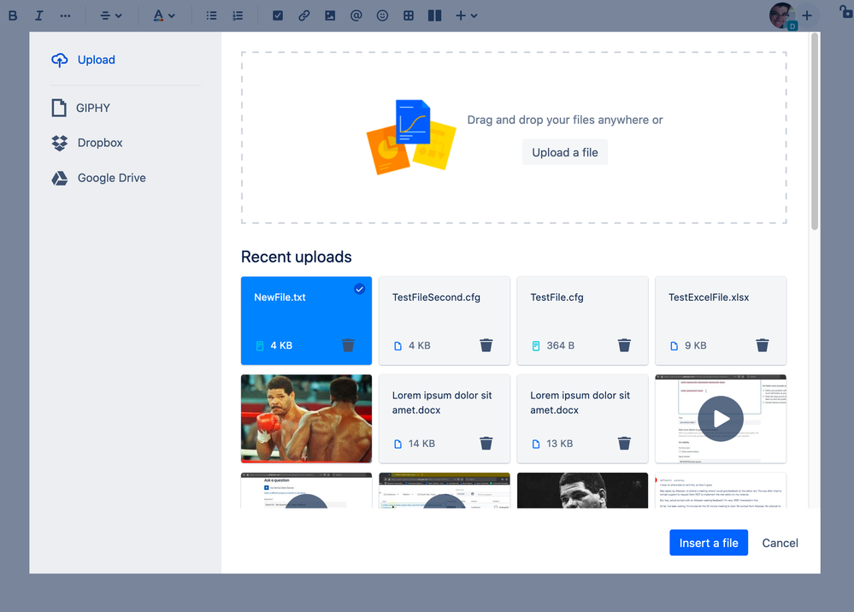The width and height of the screenshot is (854, 612).
Task: Insert a numbered list
Action: (238, 15)
